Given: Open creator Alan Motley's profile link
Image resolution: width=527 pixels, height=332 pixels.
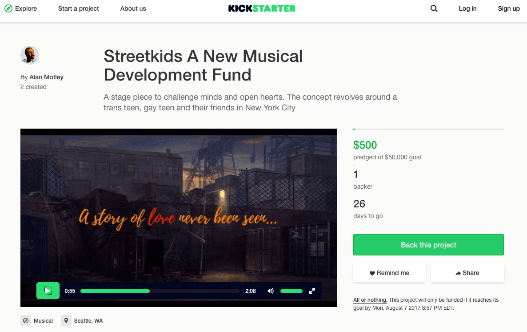Looking at the screenshot, I should (x=46, y=77).
